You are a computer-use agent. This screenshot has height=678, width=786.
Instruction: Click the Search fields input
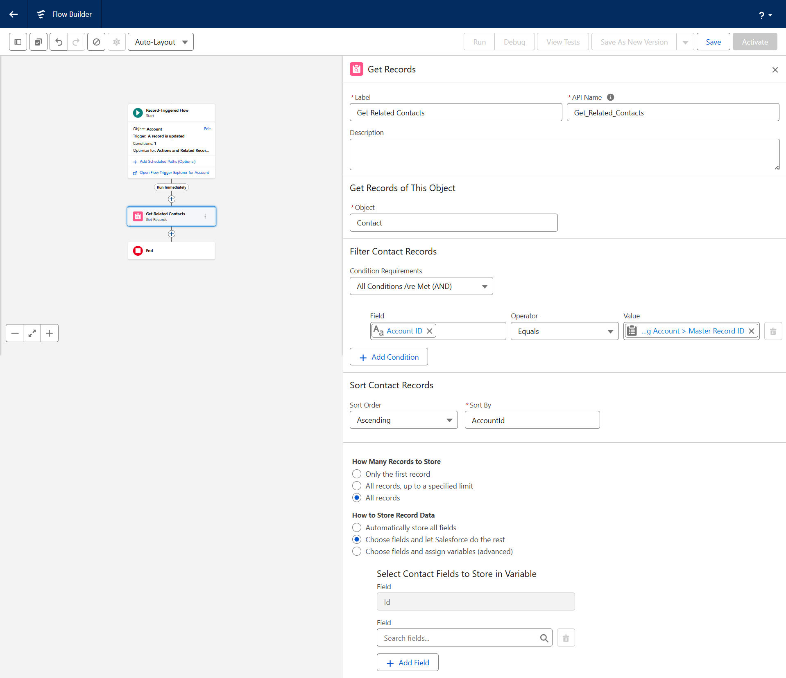[464, 637]
